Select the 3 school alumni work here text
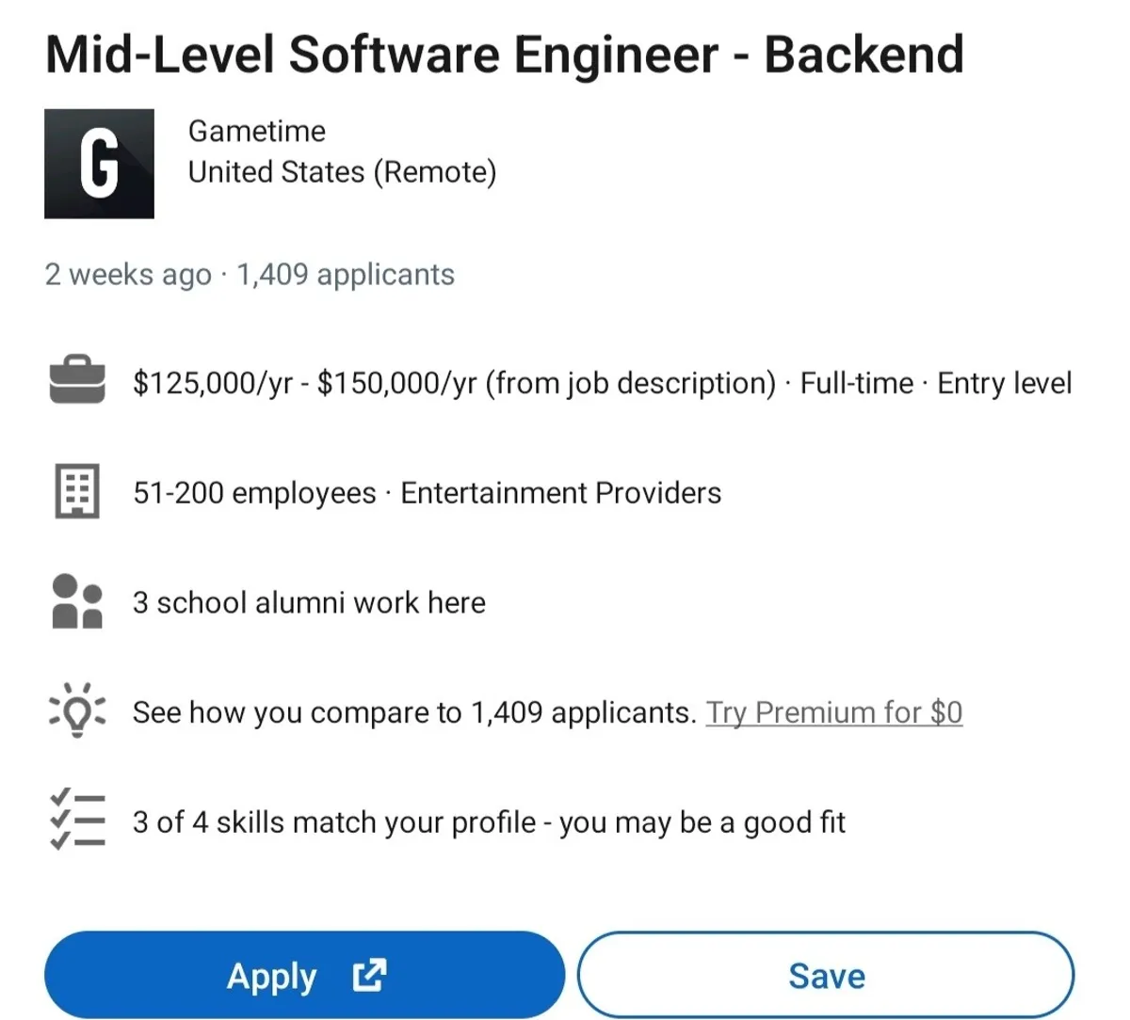 tap(309, 602)
